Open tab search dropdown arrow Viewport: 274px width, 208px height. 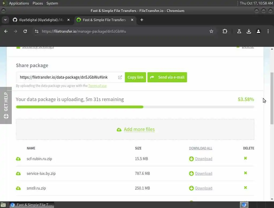click(5, 20)
